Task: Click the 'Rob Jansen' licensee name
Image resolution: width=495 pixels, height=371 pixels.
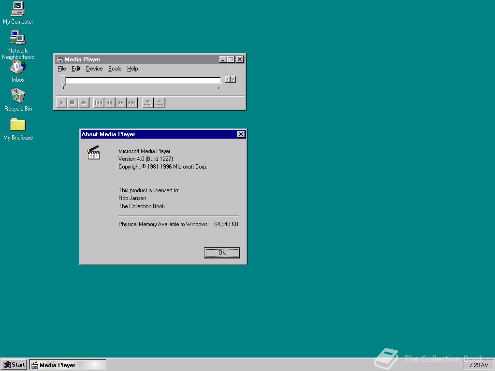Action: [x=132, y=198]
